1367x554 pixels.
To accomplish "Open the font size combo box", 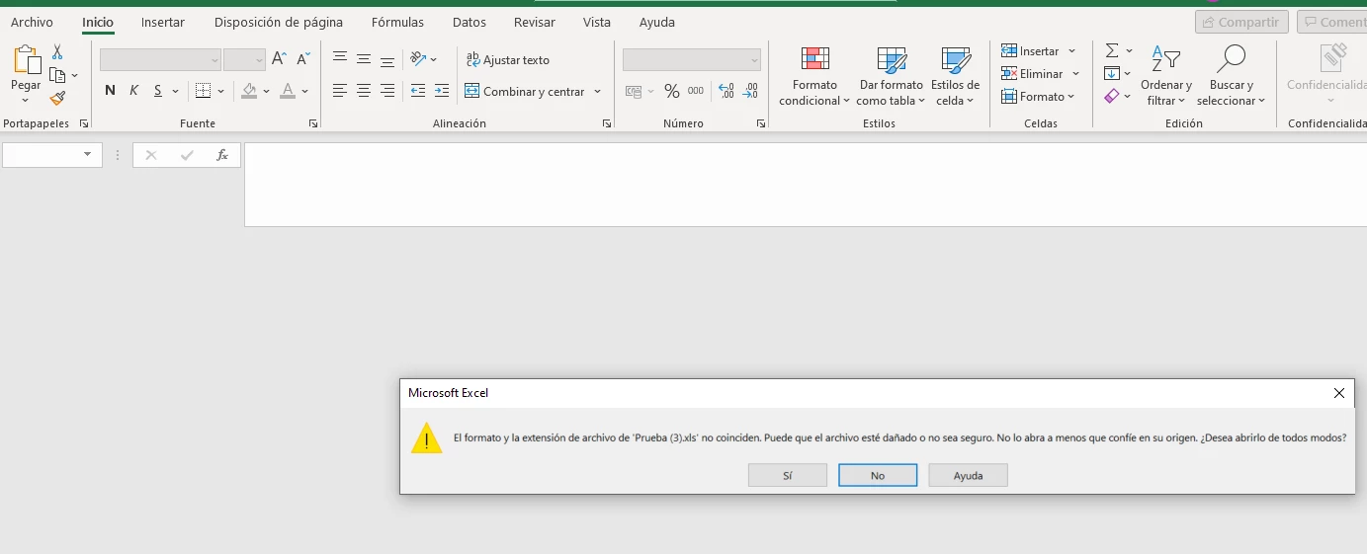I will point(244,60).
